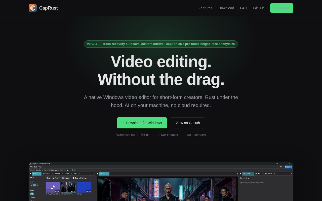Open the Download text link in navigation
The width and height of the screenshot is (322, 201).
pos(226,8)
